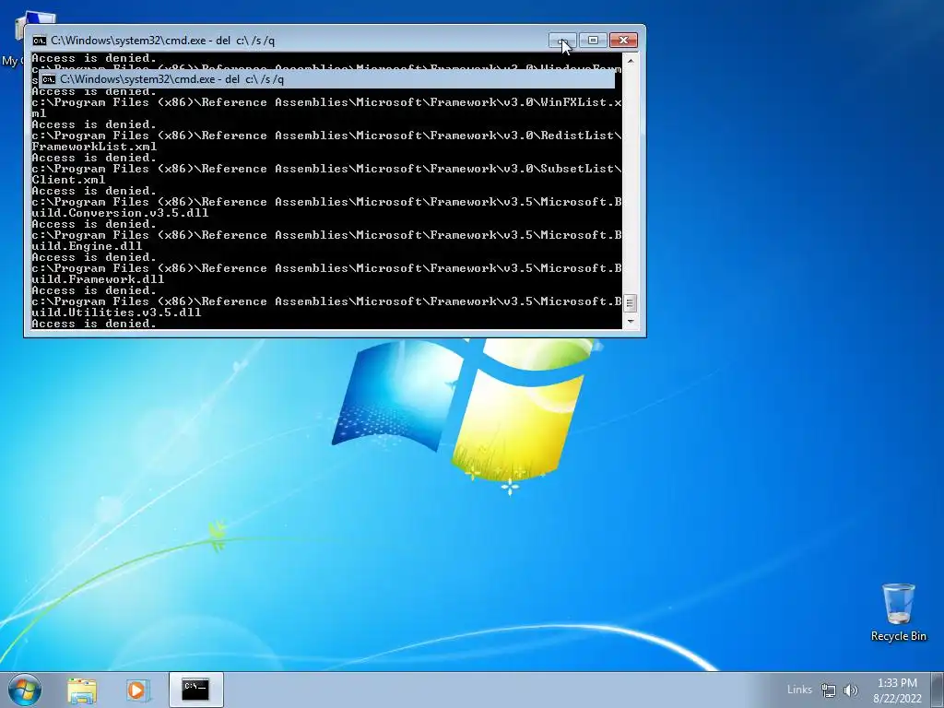Click the line 'uild.Utilities.v3.5.dll'

pyautogui.click(x=116, y=313)
